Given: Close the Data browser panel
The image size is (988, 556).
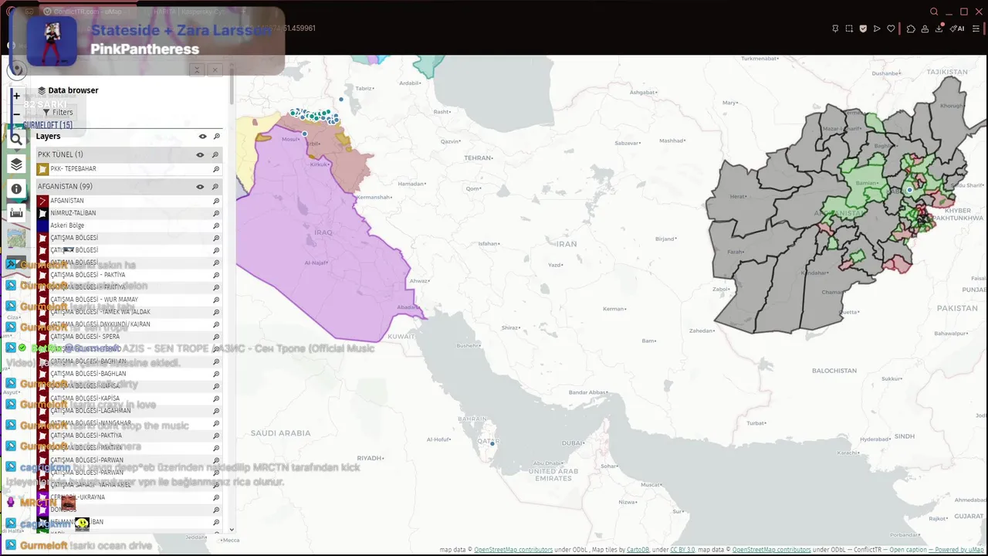Looking at the screenshot, I should tap(215, 70).
